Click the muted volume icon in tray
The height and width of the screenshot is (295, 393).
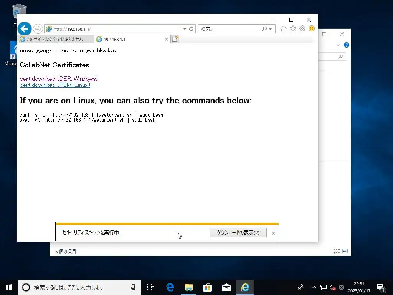[332, 287]
